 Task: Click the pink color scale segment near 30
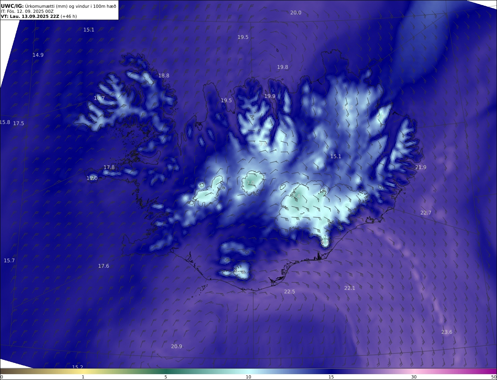pos(414,371)
